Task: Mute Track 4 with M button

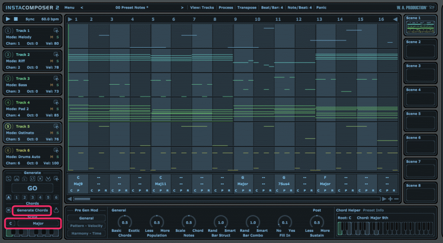Action: 51,109
